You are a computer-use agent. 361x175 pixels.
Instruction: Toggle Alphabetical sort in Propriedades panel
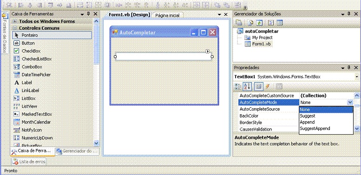[x=247, y=86]
